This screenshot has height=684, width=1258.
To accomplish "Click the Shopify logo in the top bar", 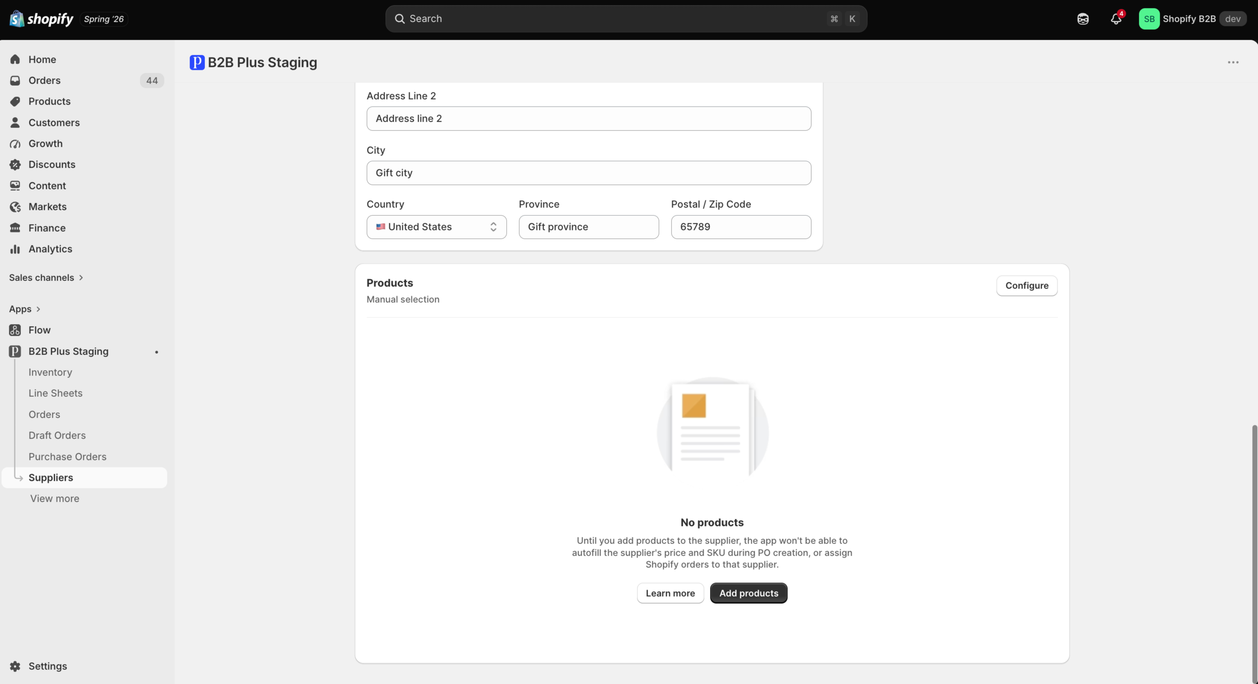I will pos(41,19).
